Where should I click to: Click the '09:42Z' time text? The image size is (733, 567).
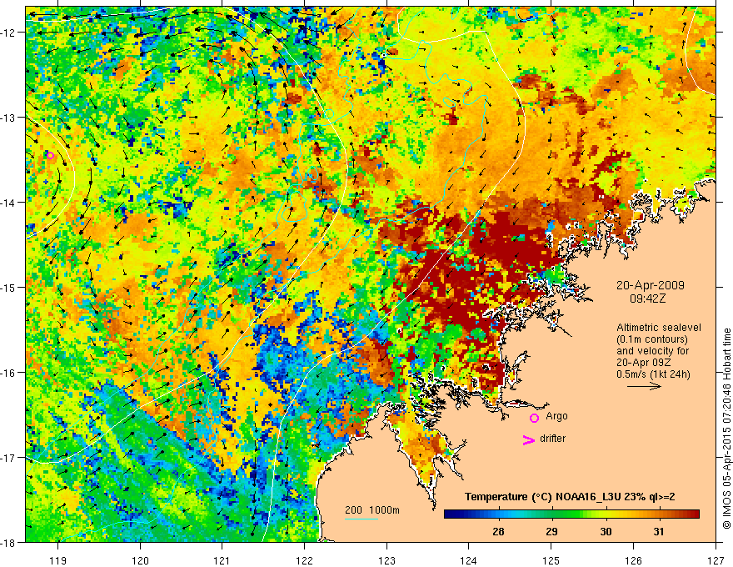tap(648, 299)
